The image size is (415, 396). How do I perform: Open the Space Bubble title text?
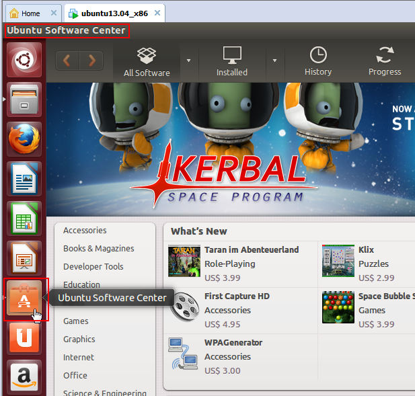tap(387, 296)
